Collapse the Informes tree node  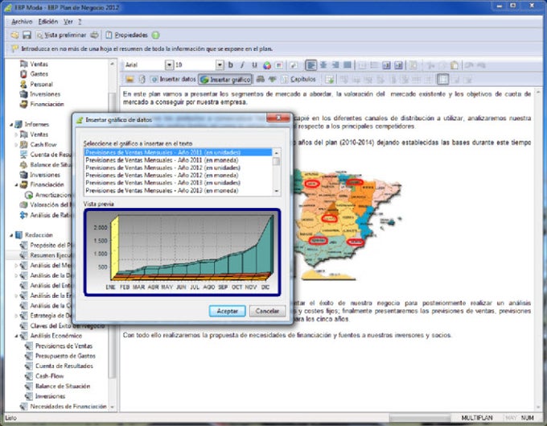11,124
